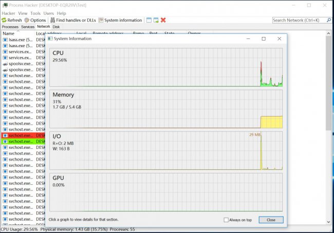Viewport: 334px width, 233px height.
Task: Click CPU Usage in the status bar
Action: pyautogui.click(x=19, y=229)
